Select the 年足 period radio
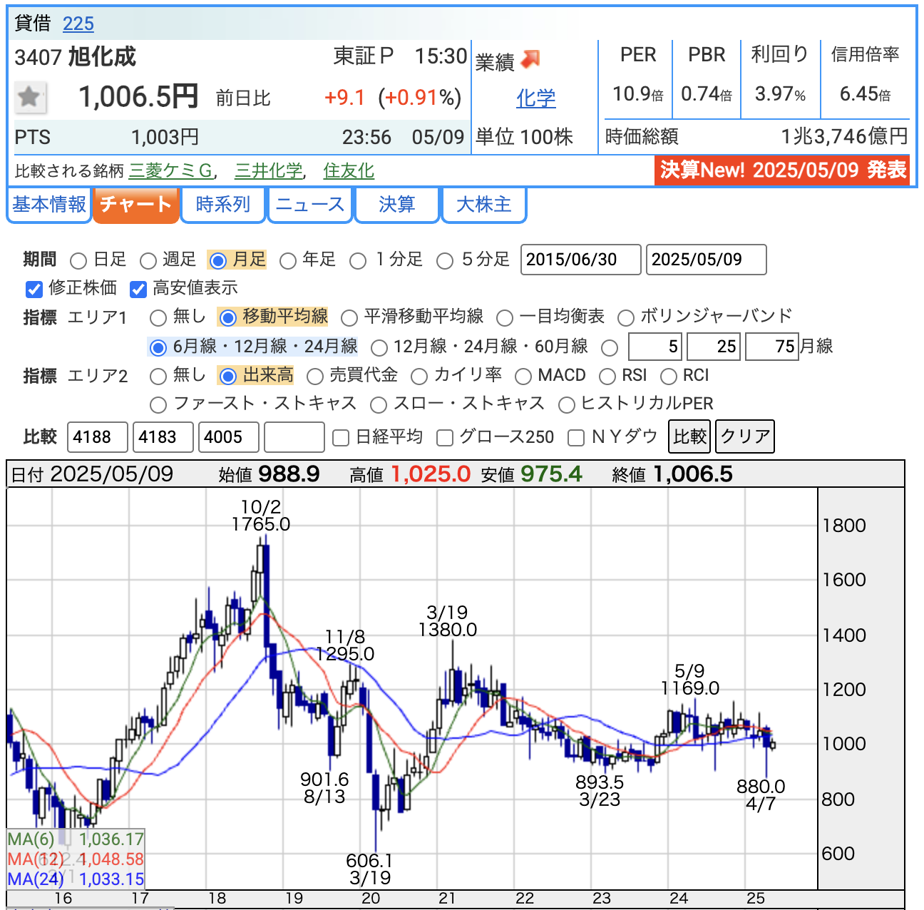Viewport: 924px width, 910px height. (288, 261)
